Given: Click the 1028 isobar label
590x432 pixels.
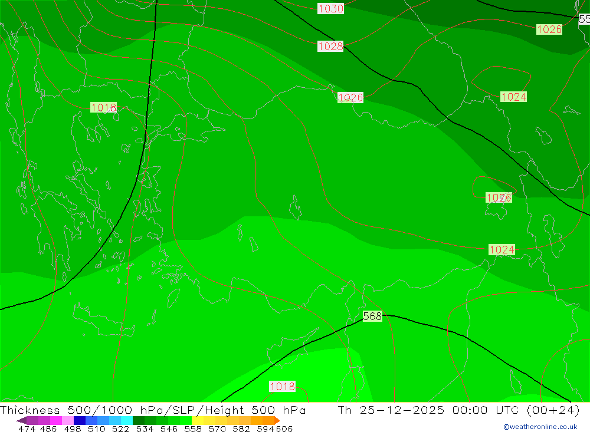Looking at the screenshot, I should (330, 46).
